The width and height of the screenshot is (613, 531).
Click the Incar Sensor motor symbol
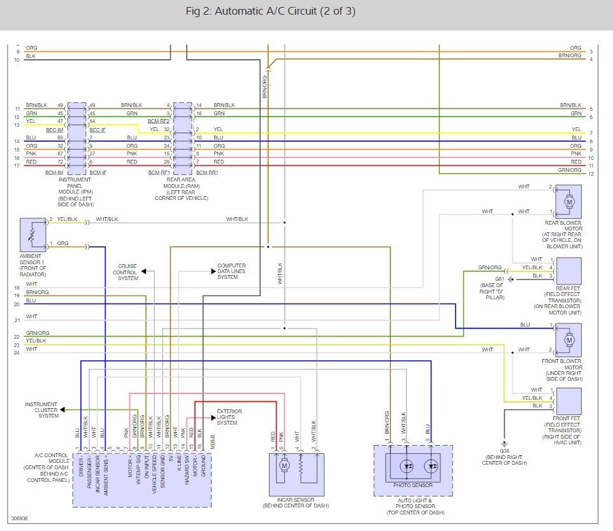(x=284, y=466)
